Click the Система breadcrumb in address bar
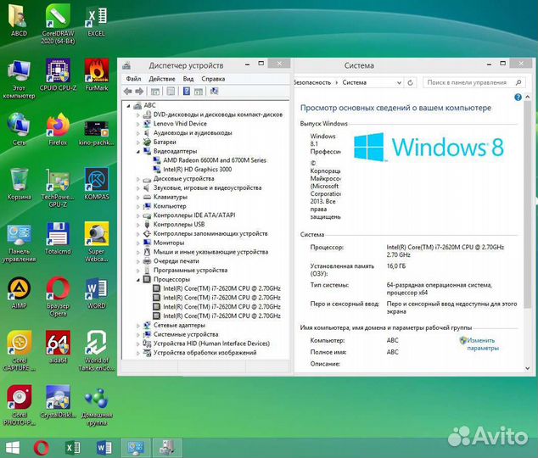 click(354, 82)
